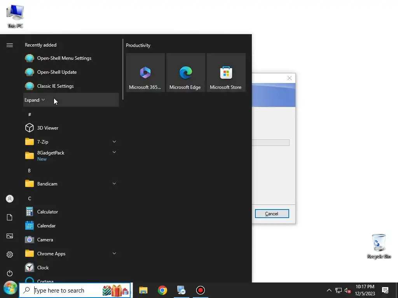398x298 pixels.
Task: Open the clock and date flyout
Action: [365, 290]
